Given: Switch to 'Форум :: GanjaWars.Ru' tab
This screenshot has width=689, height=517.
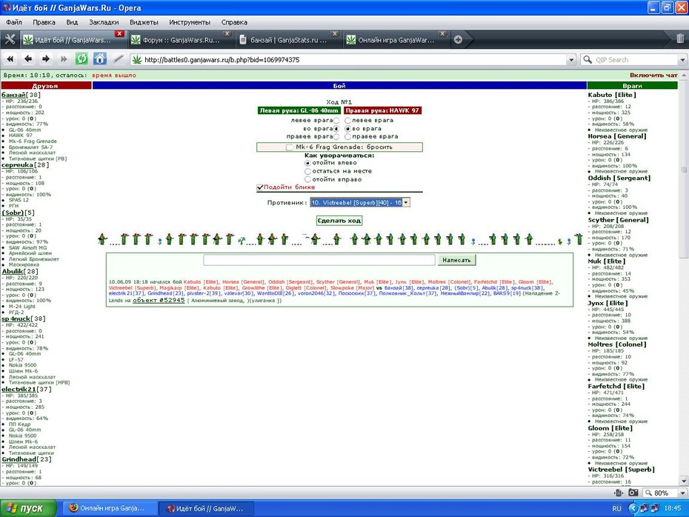Looking at the screenshot, I should 181,40.
